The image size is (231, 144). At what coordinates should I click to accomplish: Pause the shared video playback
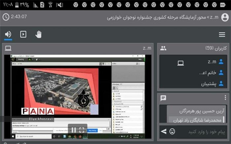[x=74, y=129]
